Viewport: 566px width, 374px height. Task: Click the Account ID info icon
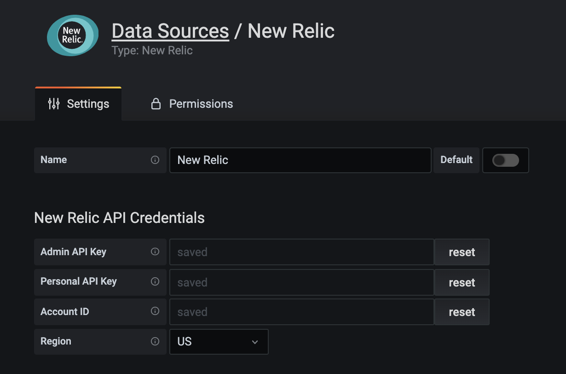pos(155,311)
